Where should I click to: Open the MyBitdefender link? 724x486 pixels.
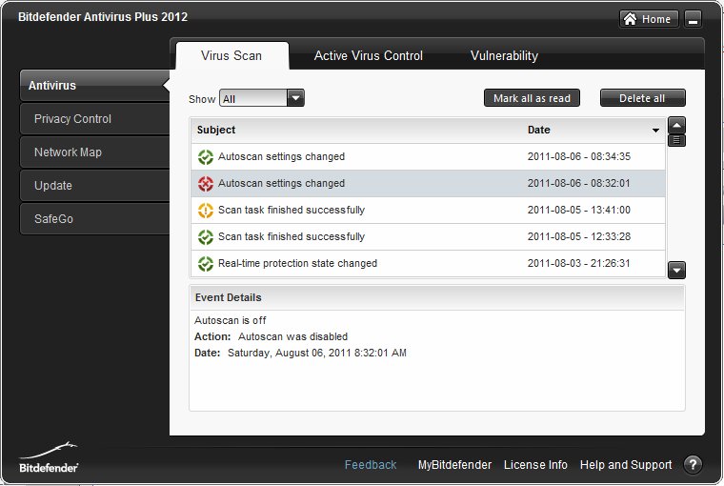tap(454, 465)
